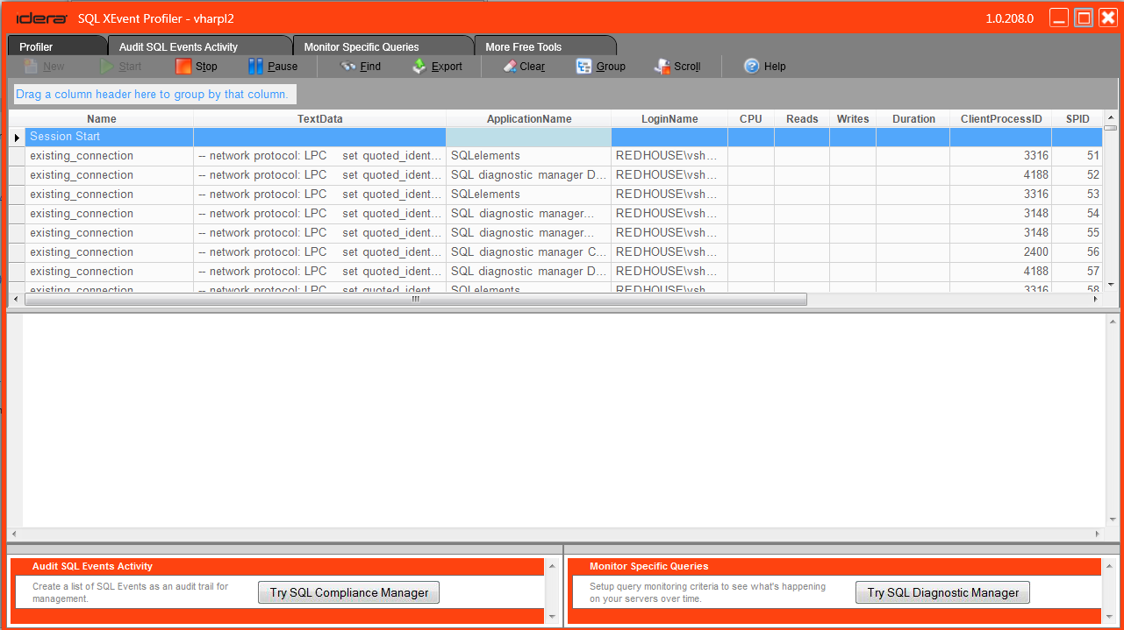The width and height of the screenshot is (1124, 630).
Task: Click the LoginName cell in SPID 51 row
Action: [669, 156]
